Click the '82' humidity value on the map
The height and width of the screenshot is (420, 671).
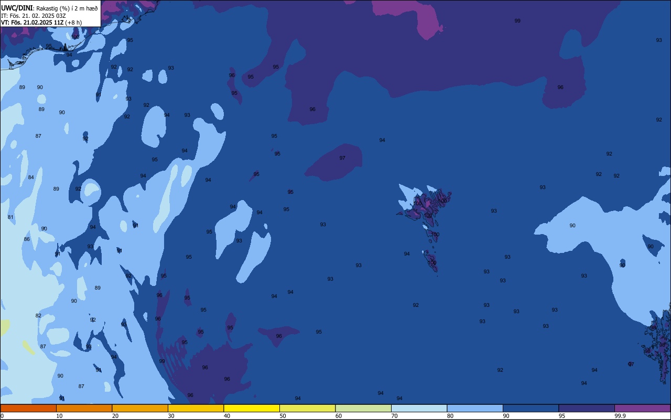click(38, 316)
